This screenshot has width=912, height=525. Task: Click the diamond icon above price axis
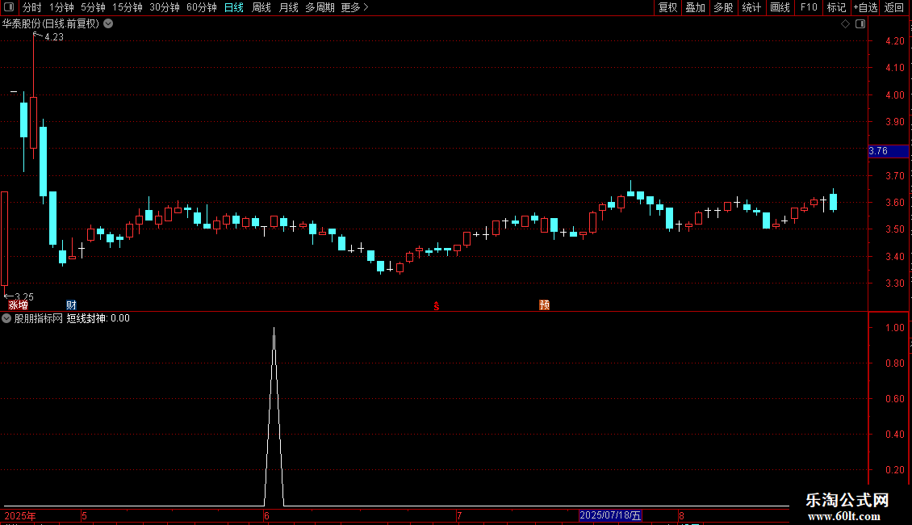tap(845, 24)
